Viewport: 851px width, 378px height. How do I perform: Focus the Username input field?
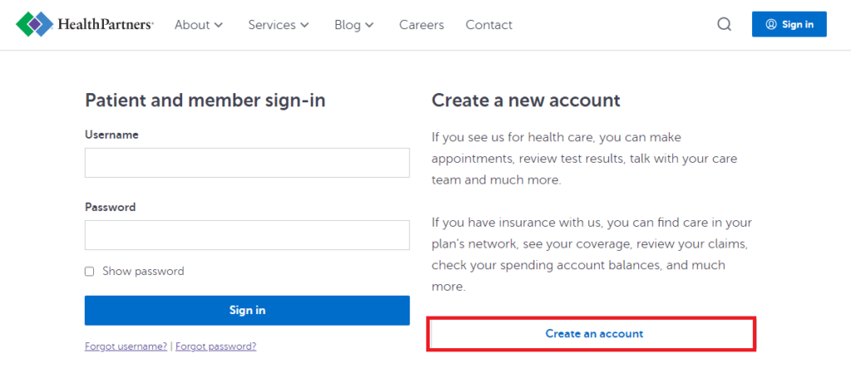click(247, 163)
